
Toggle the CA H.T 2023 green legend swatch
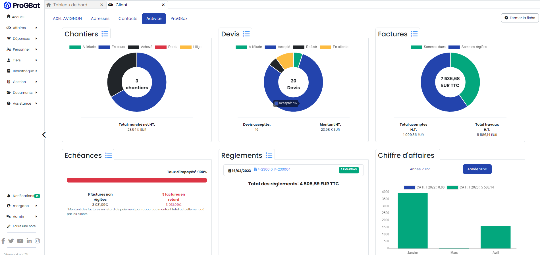point(452,187)
